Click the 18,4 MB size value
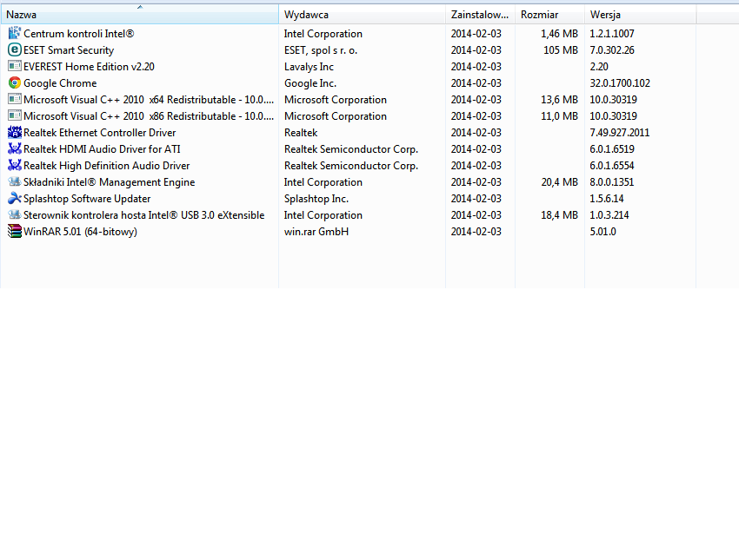 tap(559, 215)
